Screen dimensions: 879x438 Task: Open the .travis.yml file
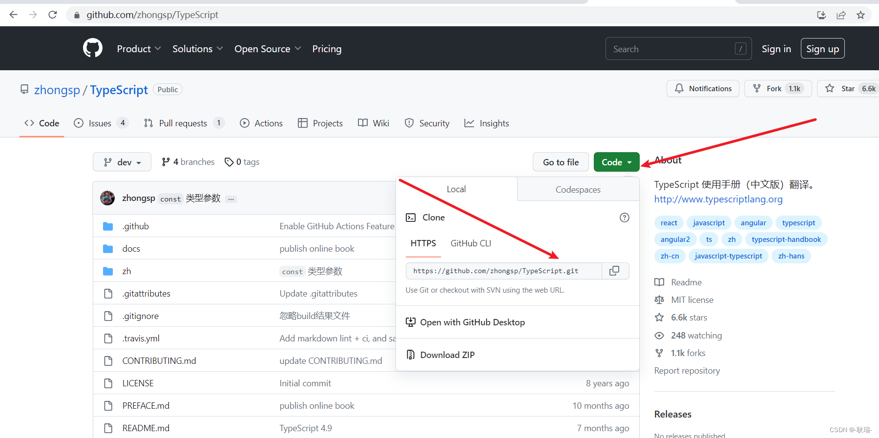[x=141, y=338]
